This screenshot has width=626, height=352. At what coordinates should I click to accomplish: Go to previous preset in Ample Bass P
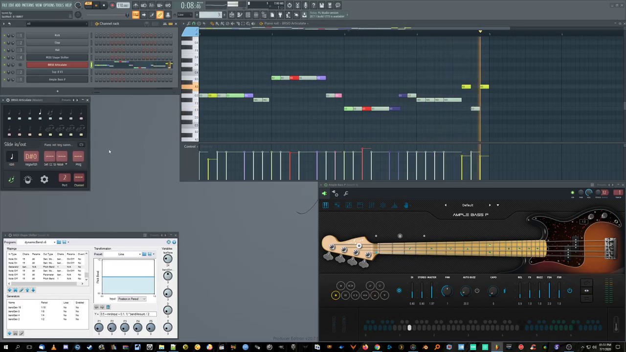point(446,205)
